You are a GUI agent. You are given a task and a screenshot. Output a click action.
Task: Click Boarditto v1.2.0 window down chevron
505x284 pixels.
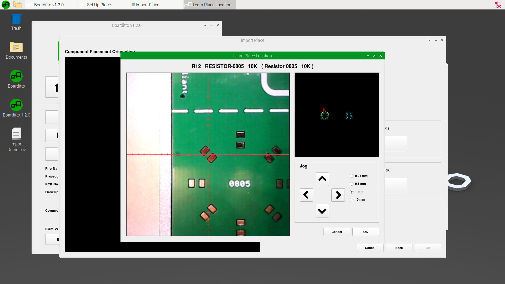click(x=205, y=25)
